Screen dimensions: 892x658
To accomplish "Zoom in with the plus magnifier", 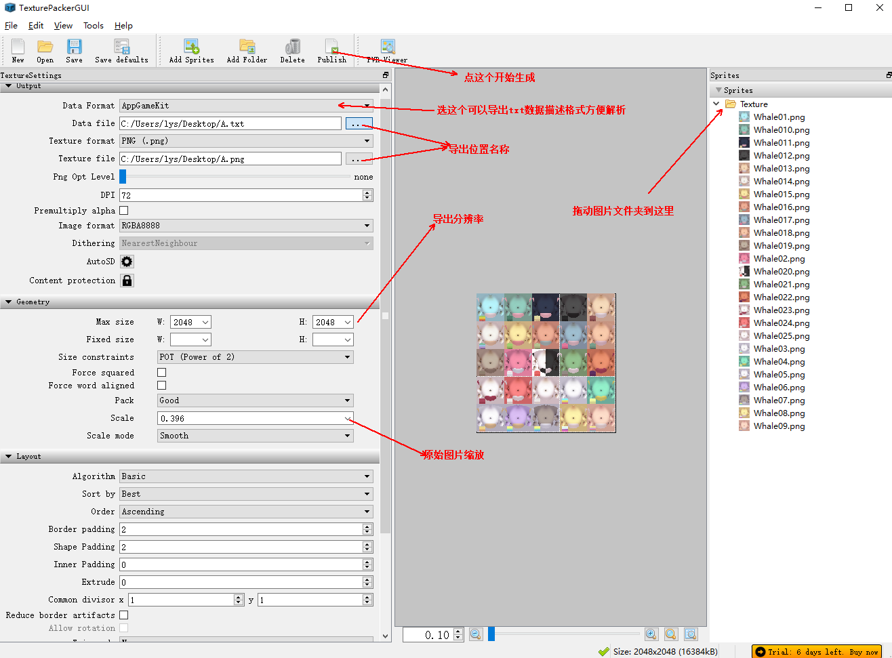I will 651,634.
